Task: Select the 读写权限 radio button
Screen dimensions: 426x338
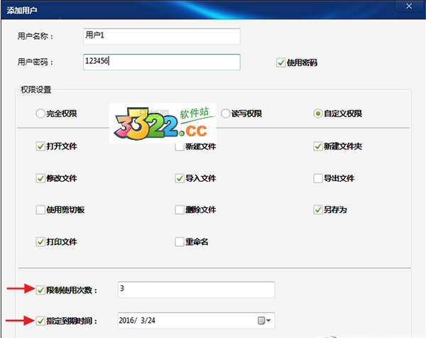Action: click(225, 114)
